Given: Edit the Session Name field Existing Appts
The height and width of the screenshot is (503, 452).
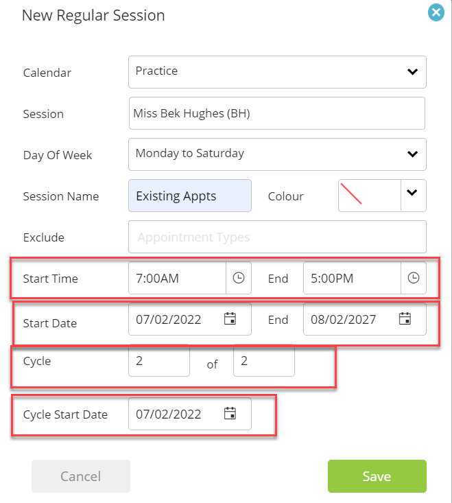Looking at the screenshot, I should point(190,196).
